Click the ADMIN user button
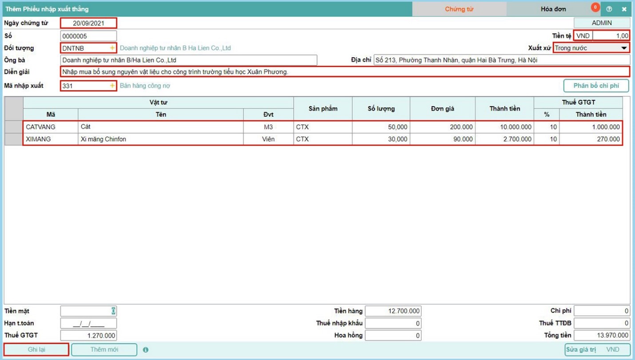Screen dimensions: 635x360 click(x=602, y=23)
